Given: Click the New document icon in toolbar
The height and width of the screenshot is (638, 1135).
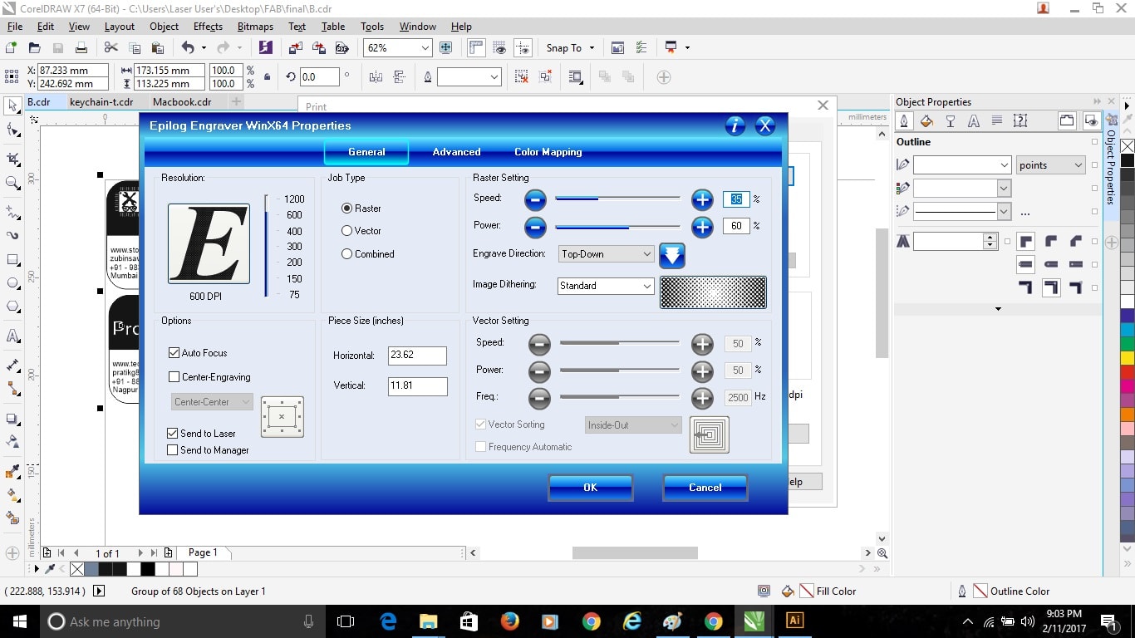Looking at the screenshot, I should 12,48.
